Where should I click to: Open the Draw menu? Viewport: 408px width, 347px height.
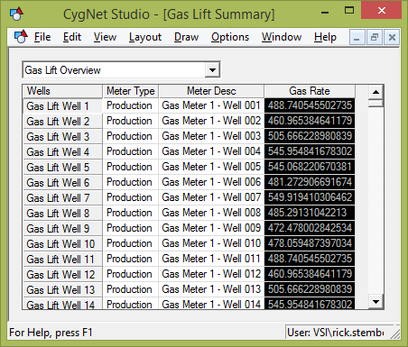coord(186,37)
